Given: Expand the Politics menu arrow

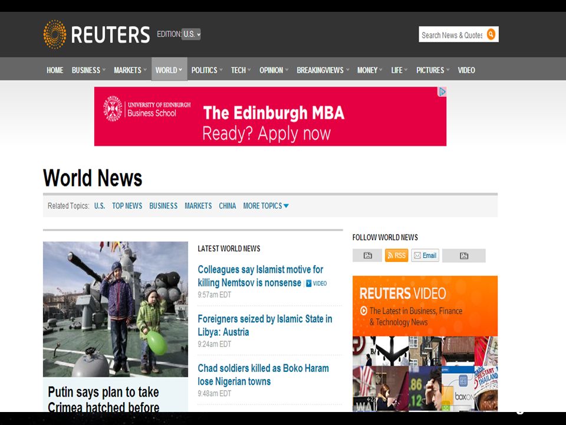Looking at the screenshot, I should pos(221,70).
